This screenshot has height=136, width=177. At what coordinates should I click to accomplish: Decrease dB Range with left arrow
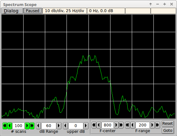39,125
